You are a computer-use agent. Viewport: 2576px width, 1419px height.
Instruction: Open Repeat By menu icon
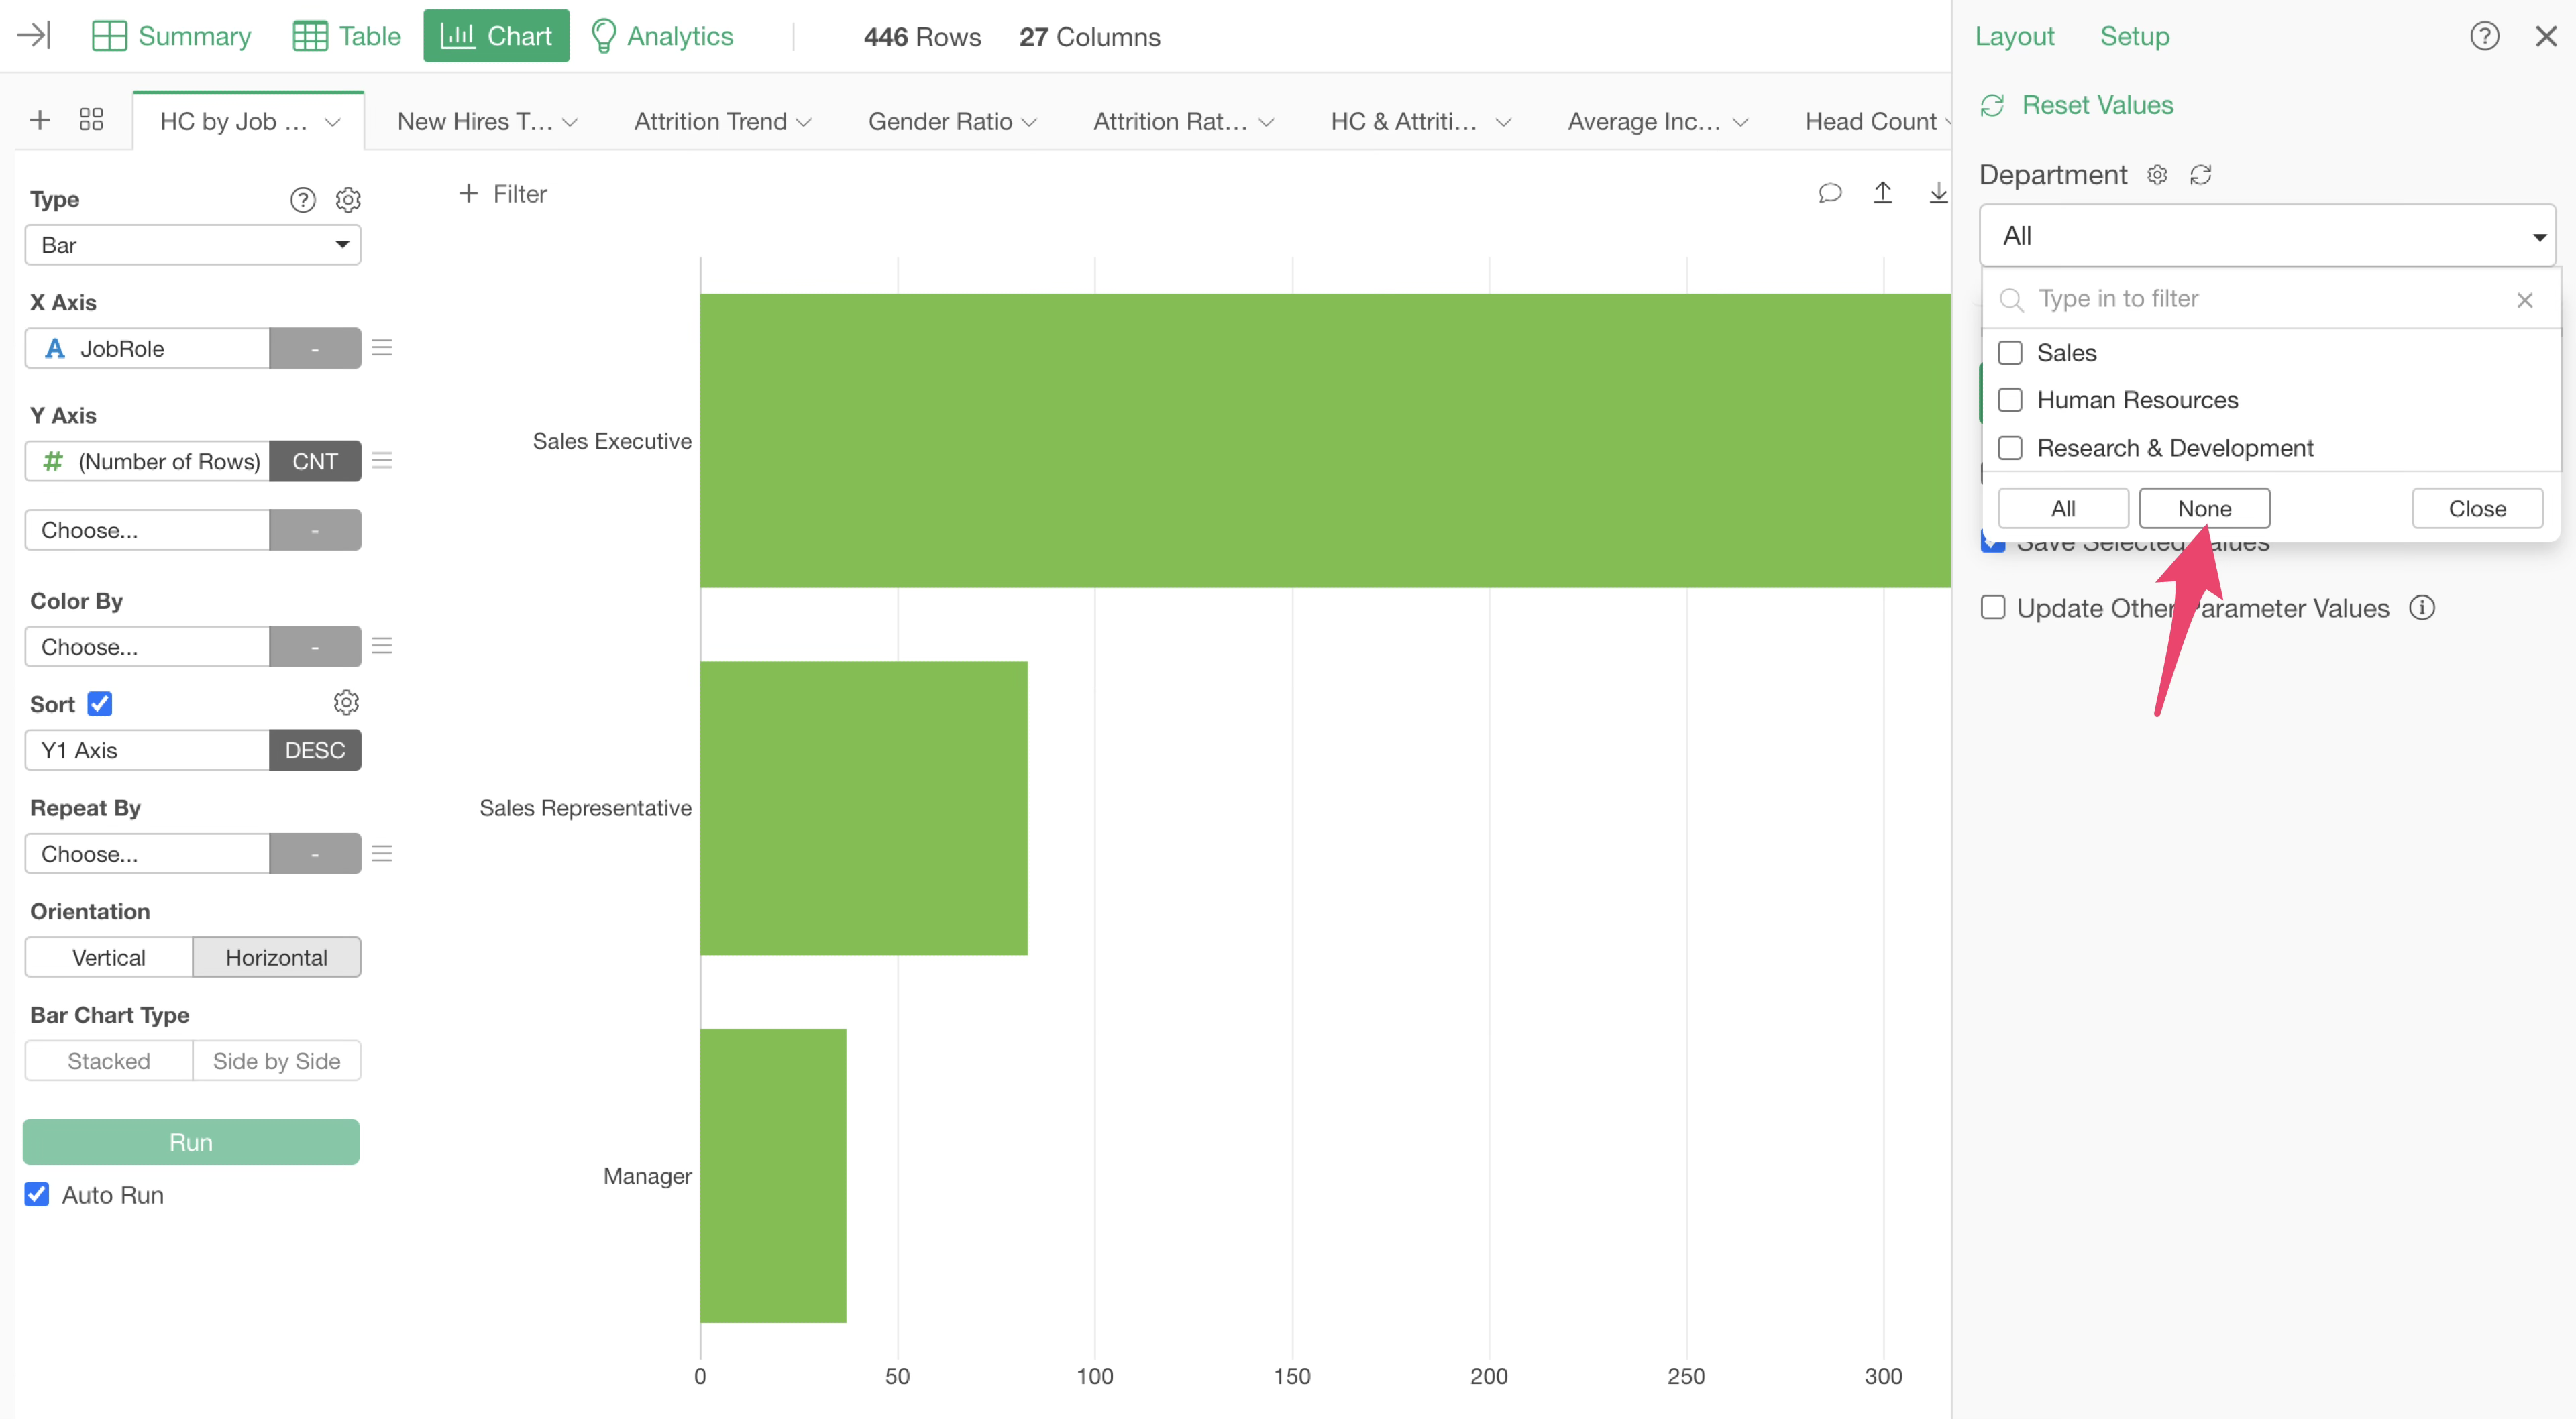pyautogui.click(x=381, y=853)
